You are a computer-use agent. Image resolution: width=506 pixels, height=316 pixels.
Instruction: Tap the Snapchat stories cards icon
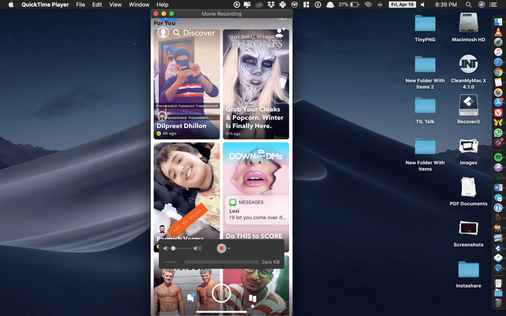point(252,298)
